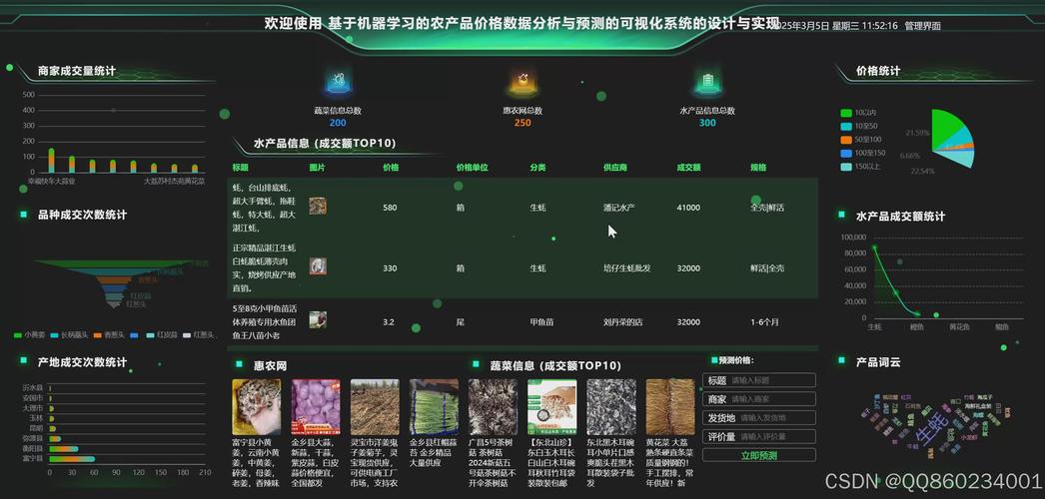Image resolution: width=1045 pixels, height=499 pixels.
Task: Click the 甲鱼苗 category cell
Action: tap(541, 322)
